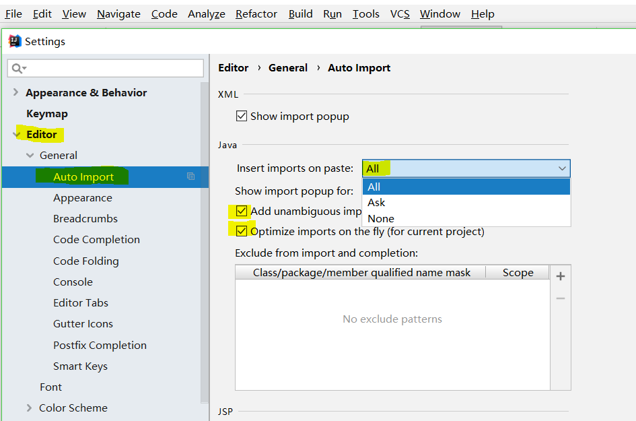The width and height of the screenshot is (636, 421).
Task: Open the VCS menu
Action: pyautogui.click(x=400, y=13)
